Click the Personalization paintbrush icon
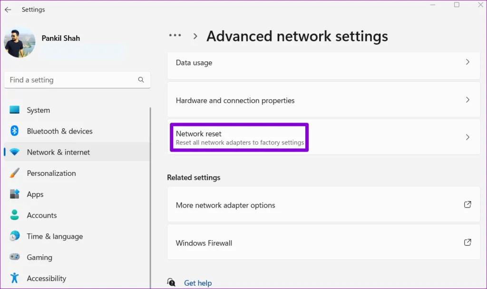487x289 pixels. (15, 173)
